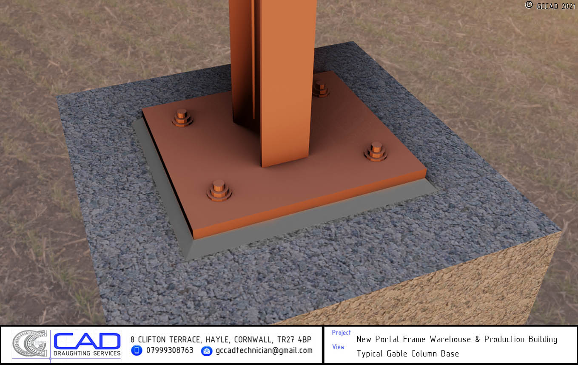The width and height of the screenshot is (578, 365).
Task: Click the blue View label
Action: (x=338, y=347)
